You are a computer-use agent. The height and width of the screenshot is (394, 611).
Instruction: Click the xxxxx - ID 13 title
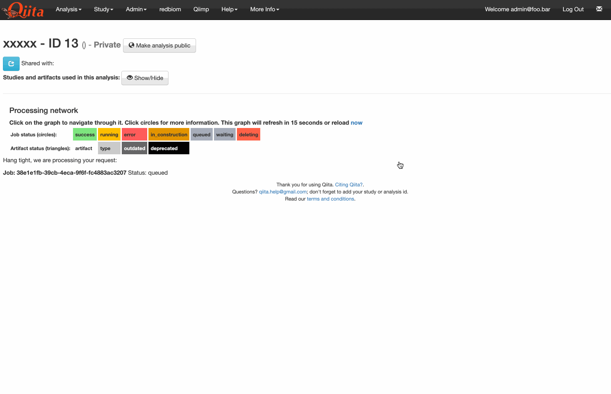41,43
